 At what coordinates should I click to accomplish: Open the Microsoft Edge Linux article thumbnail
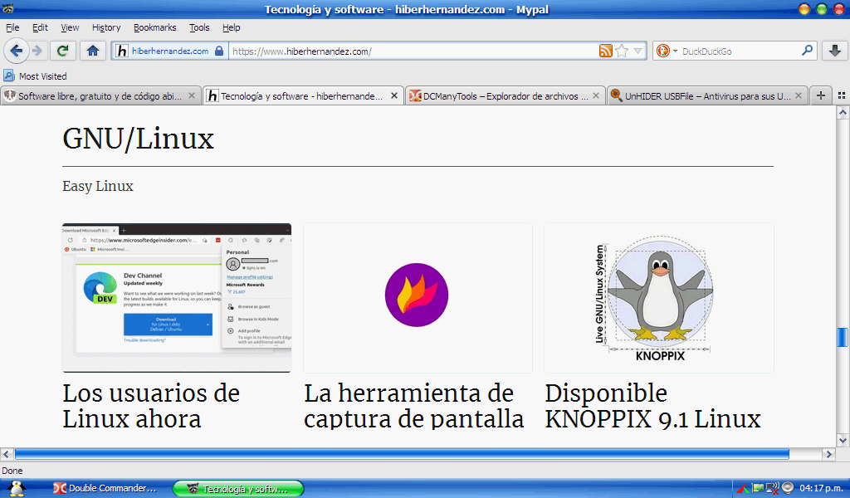tap(177, 297)
